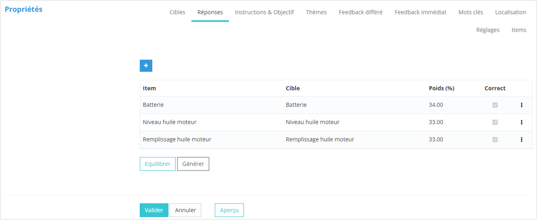Open the Instructions & Objectif tab
This screenshot has height=220, width=537.
[264, 12]
